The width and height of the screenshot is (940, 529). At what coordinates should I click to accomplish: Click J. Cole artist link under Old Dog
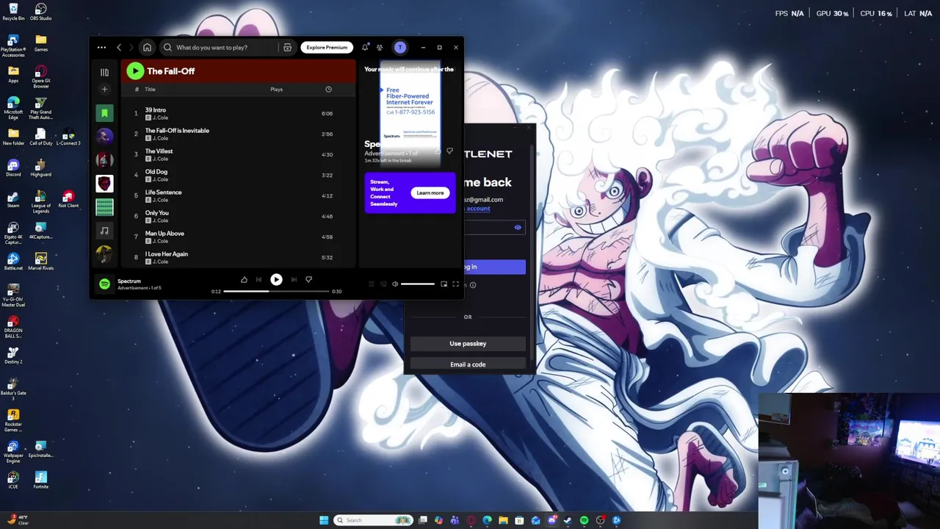(x=160, y=179)
